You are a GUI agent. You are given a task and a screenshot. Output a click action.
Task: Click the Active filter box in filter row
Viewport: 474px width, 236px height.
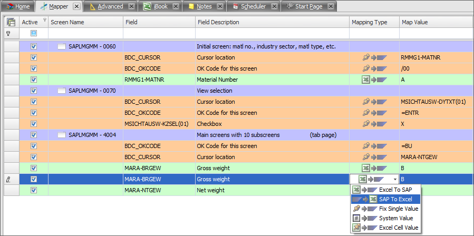click(x=34, y=33)
